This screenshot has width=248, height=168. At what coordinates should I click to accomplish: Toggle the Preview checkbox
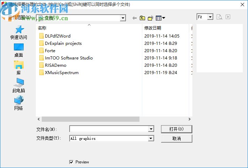click(x=71, y=162)
